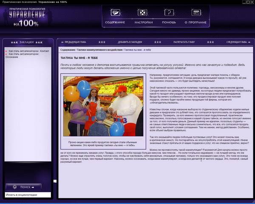Focus the 'Искать в энциклопедии' search field
The image size is (255, 204).
tap(27, 195)
